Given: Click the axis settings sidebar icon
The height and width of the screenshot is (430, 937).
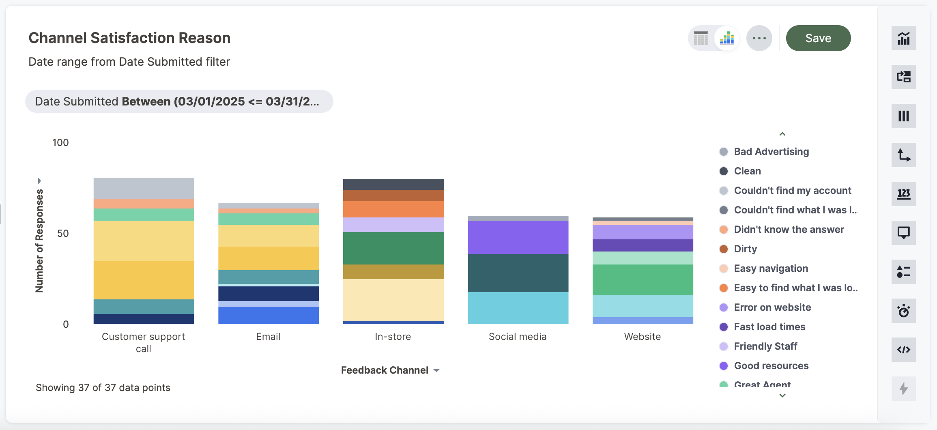Looking at the screenshot, I should pos(903,155).
